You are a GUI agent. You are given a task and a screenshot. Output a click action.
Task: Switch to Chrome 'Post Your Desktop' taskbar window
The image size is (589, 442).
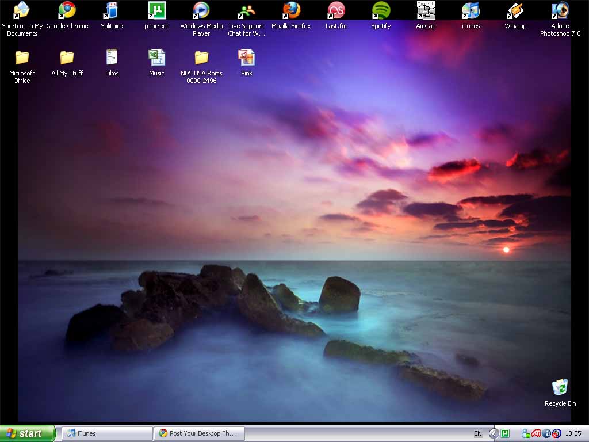[199, 433]
